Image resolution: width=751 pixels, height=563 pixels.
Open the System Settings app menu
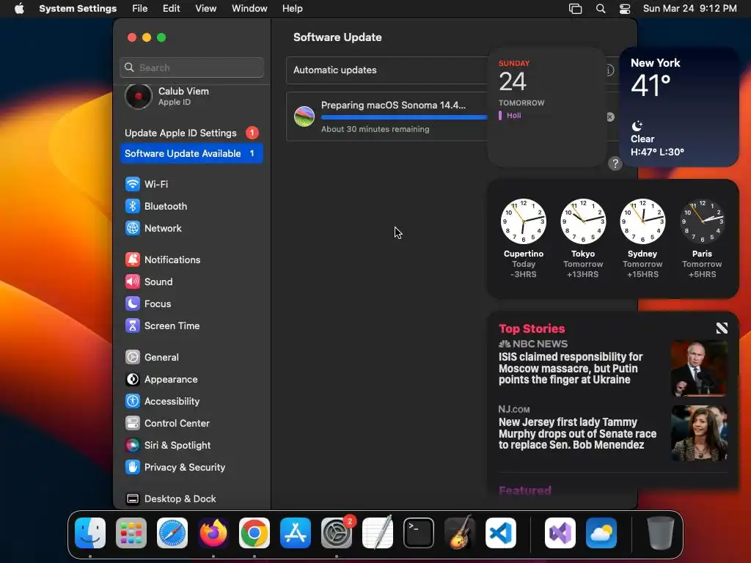[x=78, y=9]
